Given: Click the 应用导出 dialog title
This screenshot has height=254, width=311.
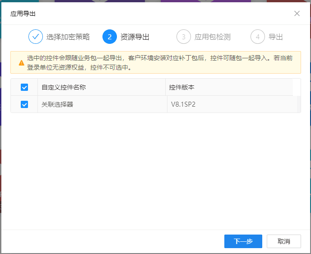Looking at the screenshot, I should tap(23, 14).
